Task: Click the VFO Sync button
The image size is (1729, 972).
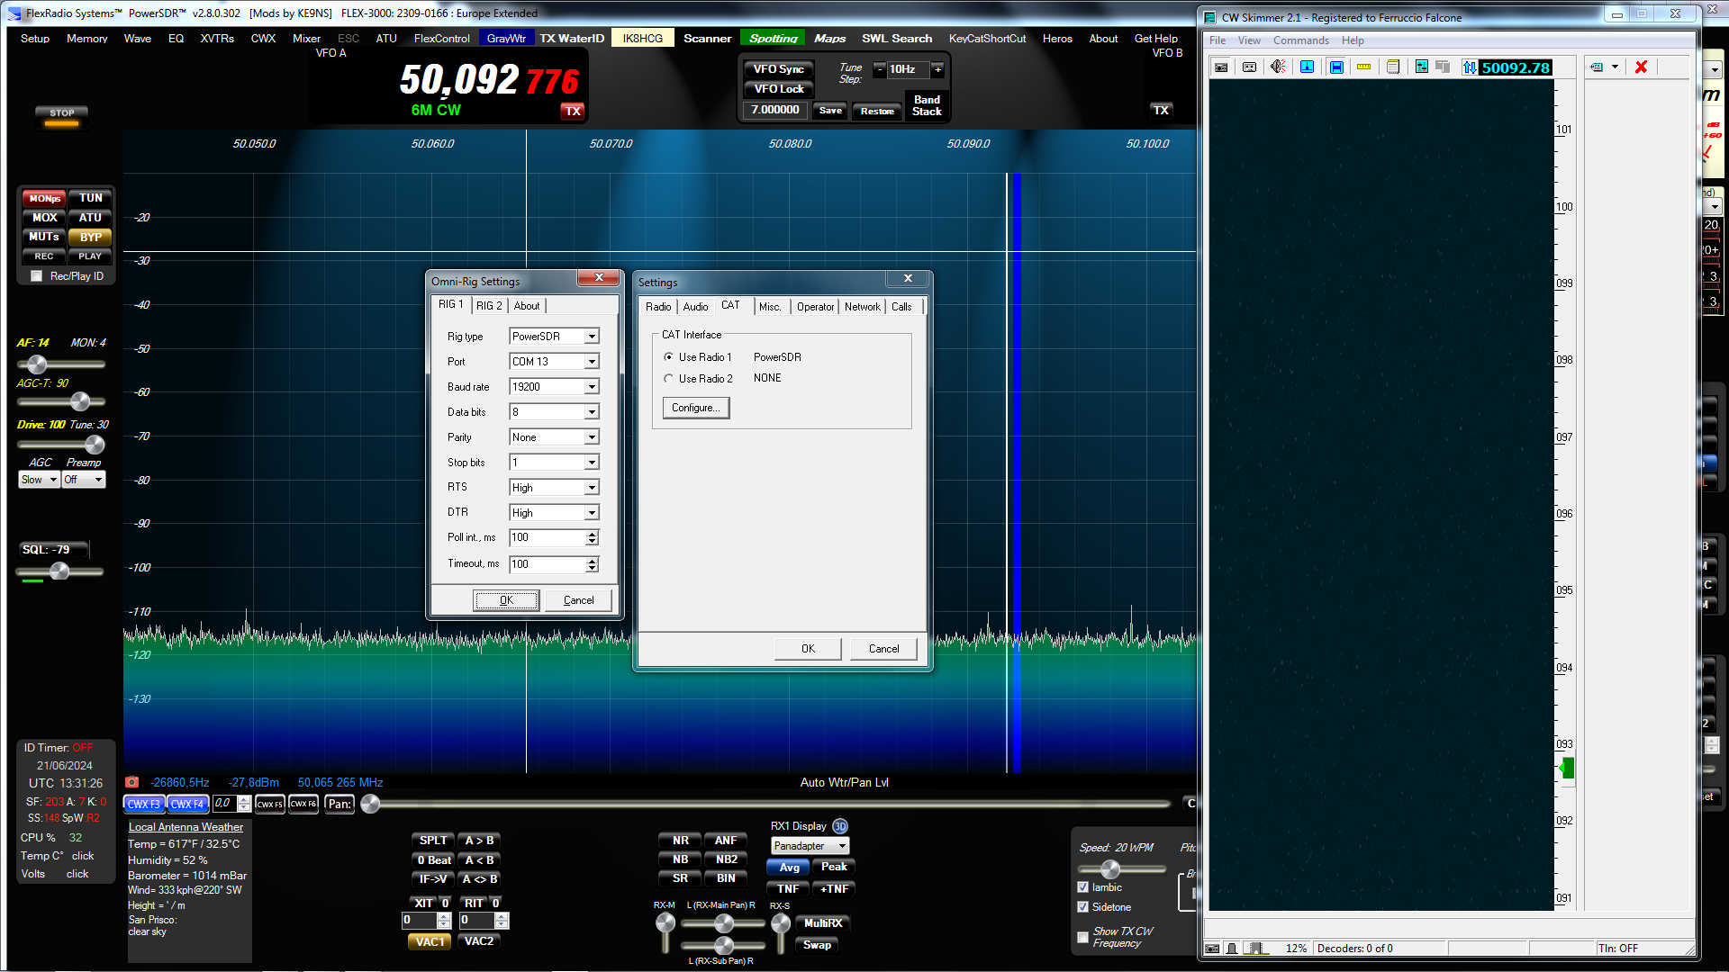Action: tap(779, 69)
